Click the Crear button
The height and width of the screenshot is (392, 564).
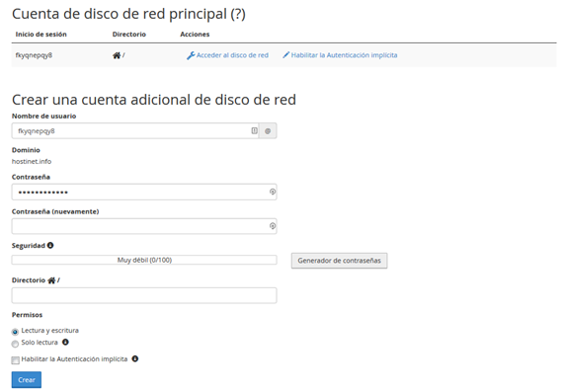coord(27,380)
